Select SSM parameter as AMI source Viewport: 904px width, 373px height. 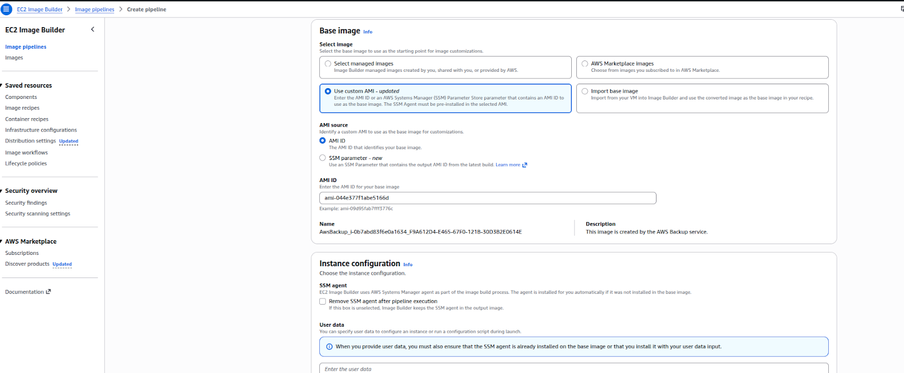point(323,158)
